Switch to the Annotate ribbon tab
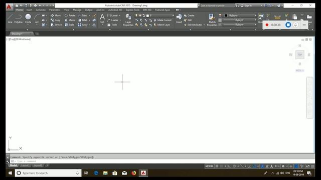Viewport: 321px width, 180px height. click(x=41, y=10)
